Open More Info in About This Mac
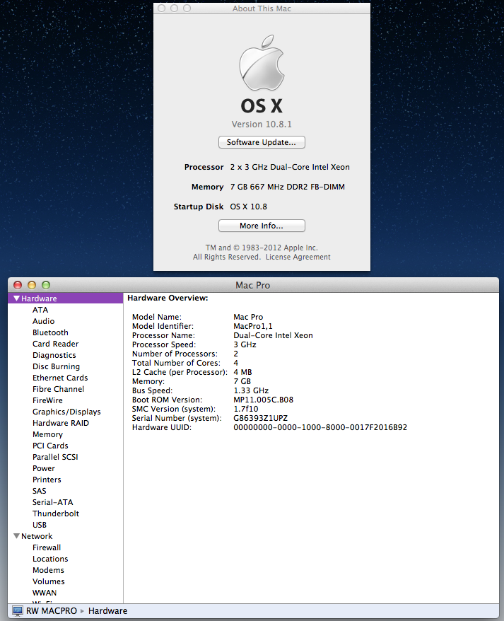 click(262, 226)
